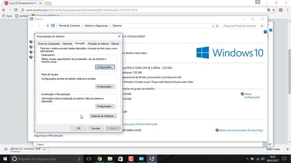Open network status in system tray
Screen dimensions: 291x163
[258, 159]
